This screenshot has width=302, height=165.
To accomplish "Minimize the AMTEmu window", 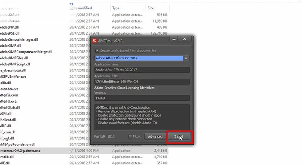I will point(174,39).
